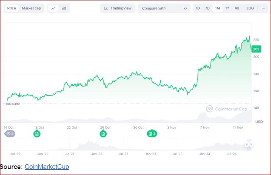
Task: Open the news marker near 18 Oct
Action: (37, 134)
